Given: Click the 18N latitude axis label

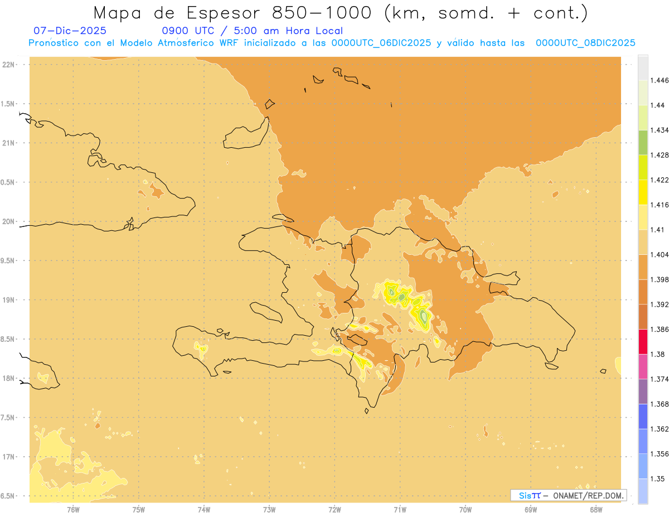Looking at the screenshot, I should click(x=8, y=378).
